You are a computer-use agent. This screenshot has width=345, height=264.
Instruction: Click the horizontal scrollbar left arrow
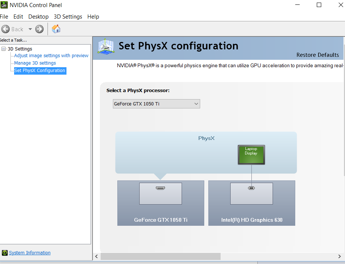97,256
